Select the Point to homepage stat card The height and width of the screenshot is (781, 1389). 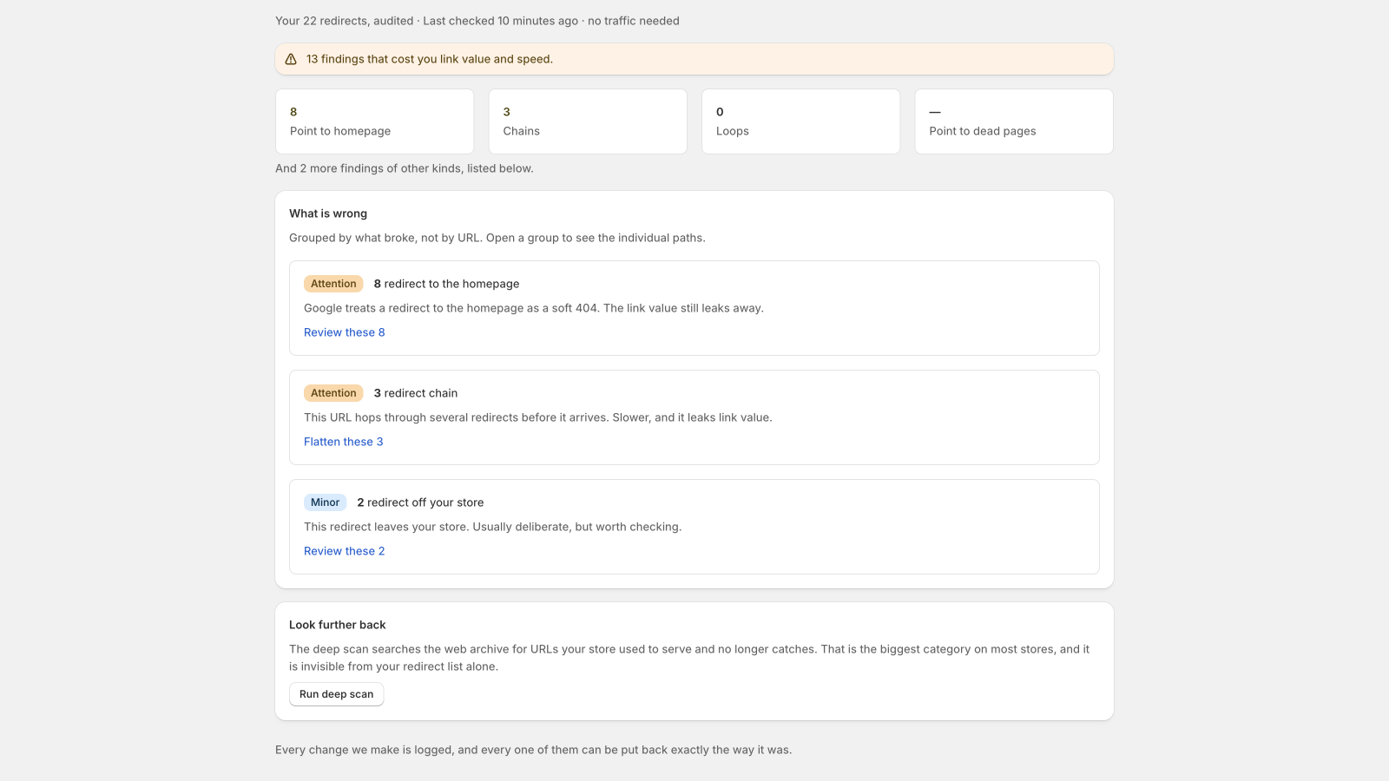click(374, 121)
